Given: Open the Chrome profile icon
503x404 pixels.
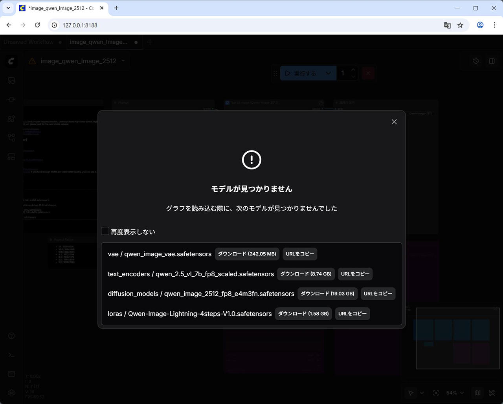Looking at the screenshot, I should pos(480,25).
